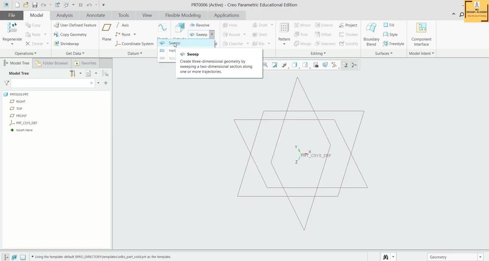Switch to the Annotate tab
The height and width of the screenshot is (261, 489).
click(96, 15)
